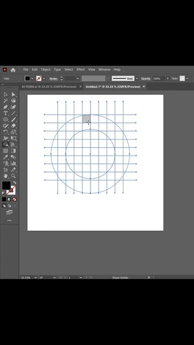Select the Pen tool
Screen dimensions: 194x345
5,107
